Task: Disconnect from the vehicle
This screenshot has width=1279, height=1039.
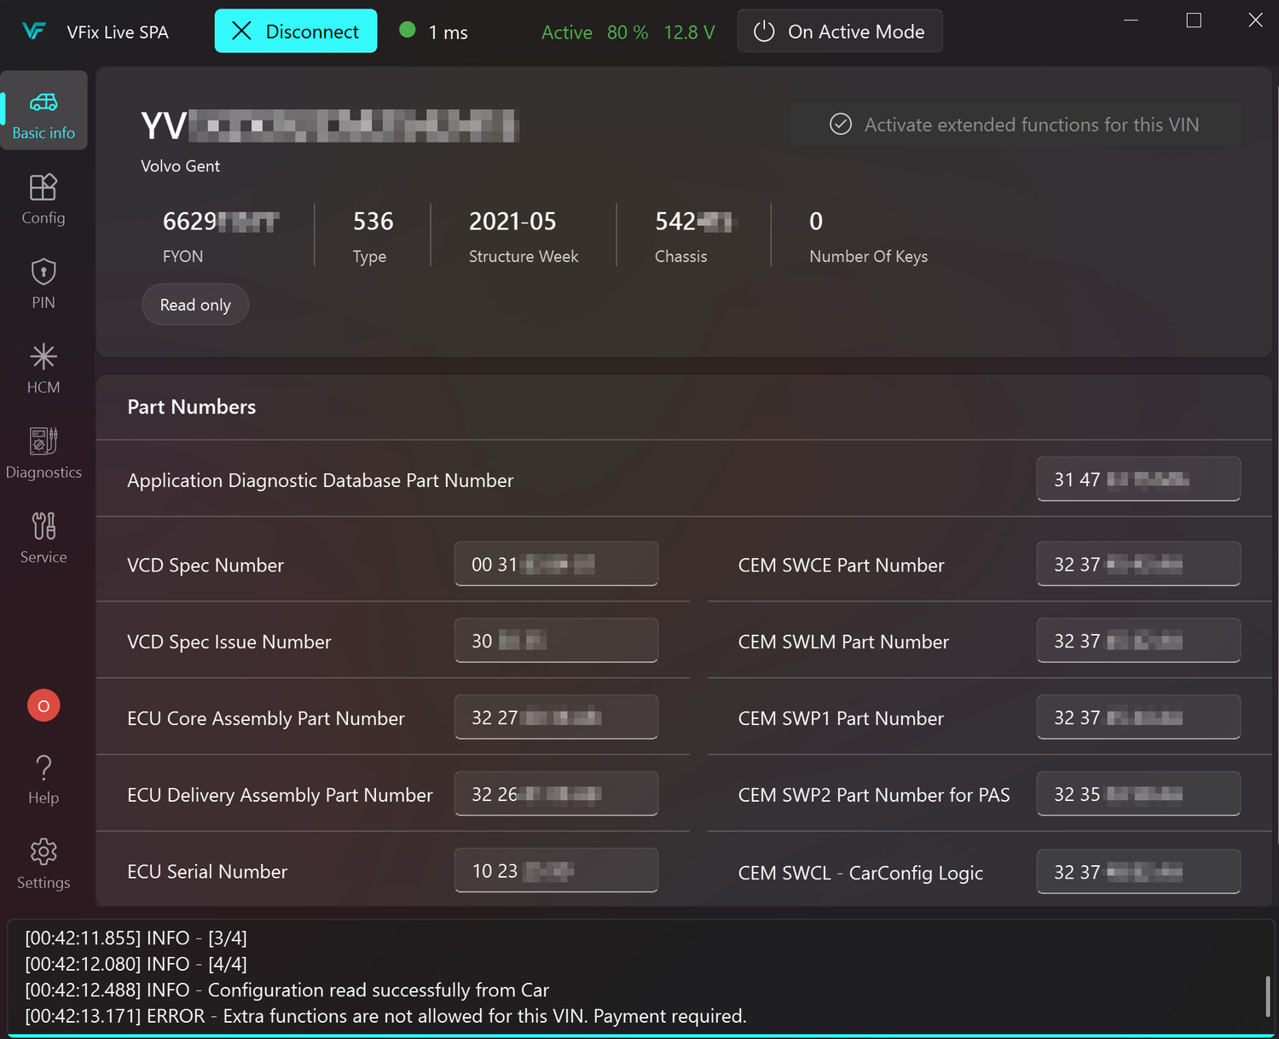Action: [296, 31]
